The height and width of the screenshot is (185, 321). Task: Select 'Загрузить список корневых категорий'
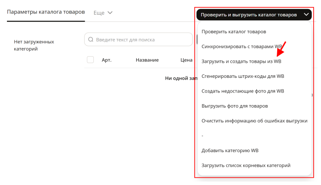coord(246,166)
